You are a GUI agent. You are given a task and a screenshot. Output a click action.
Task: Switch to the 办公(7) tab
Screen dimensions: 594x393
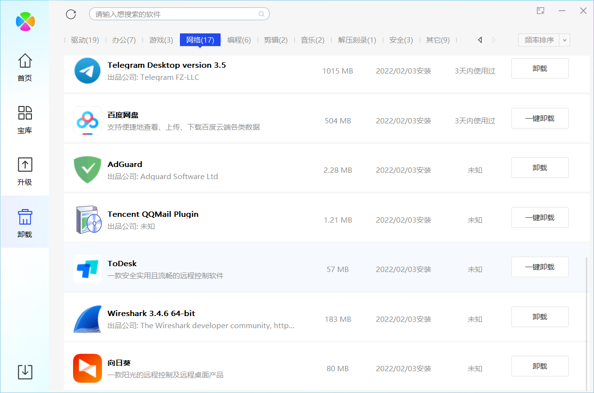coord(124,40)
